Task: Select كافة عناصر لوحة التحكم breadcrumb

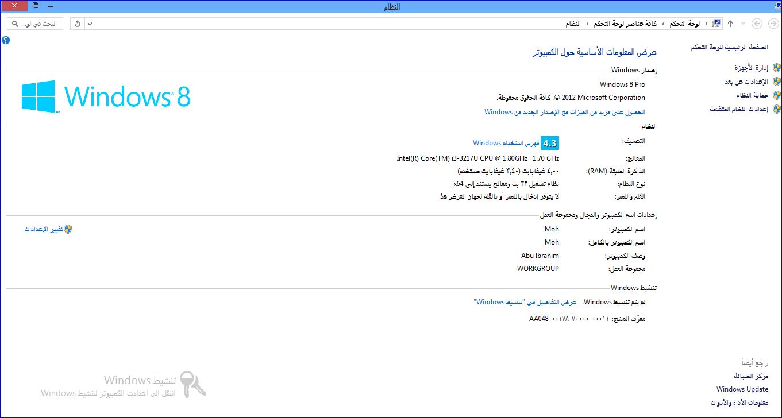Action: tap(625, 24)
